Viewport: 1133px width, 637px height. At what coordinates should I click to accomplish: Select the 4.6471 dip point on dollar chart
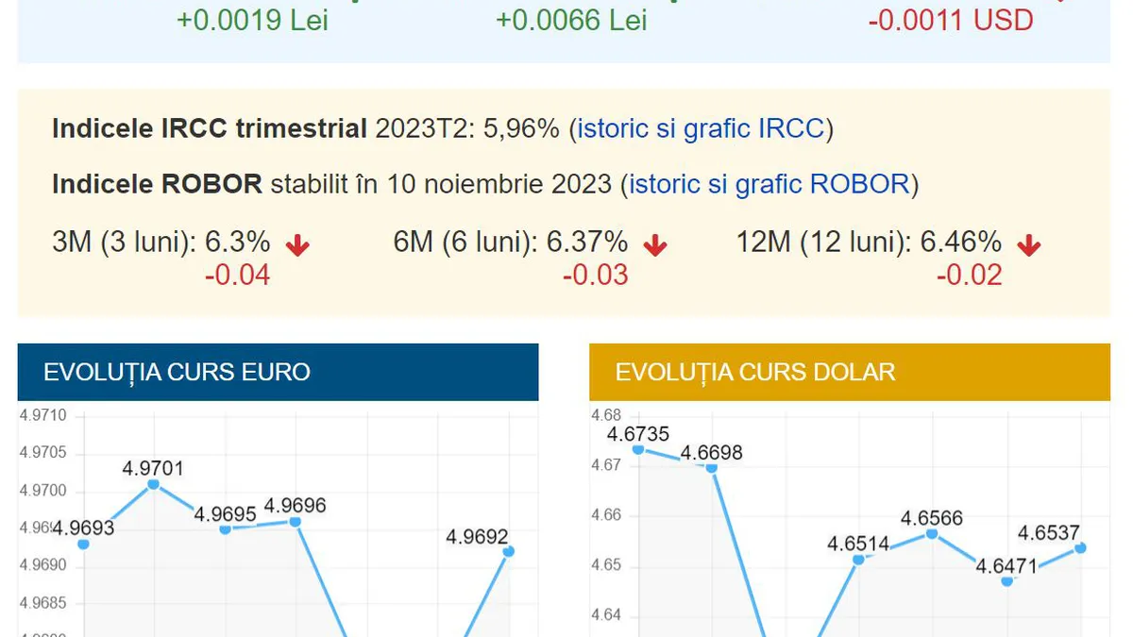click(x=1006, y=579)
